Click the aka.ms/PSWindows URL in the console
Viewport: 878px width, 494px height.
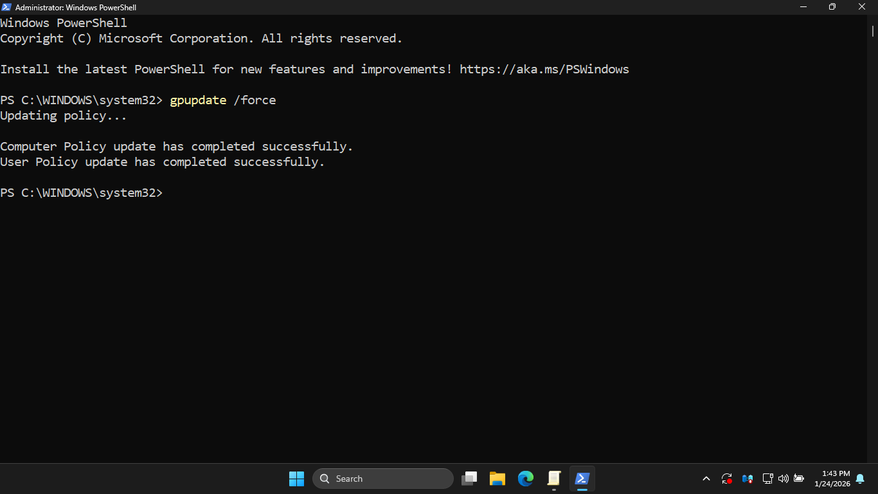(x=544, y=69)
